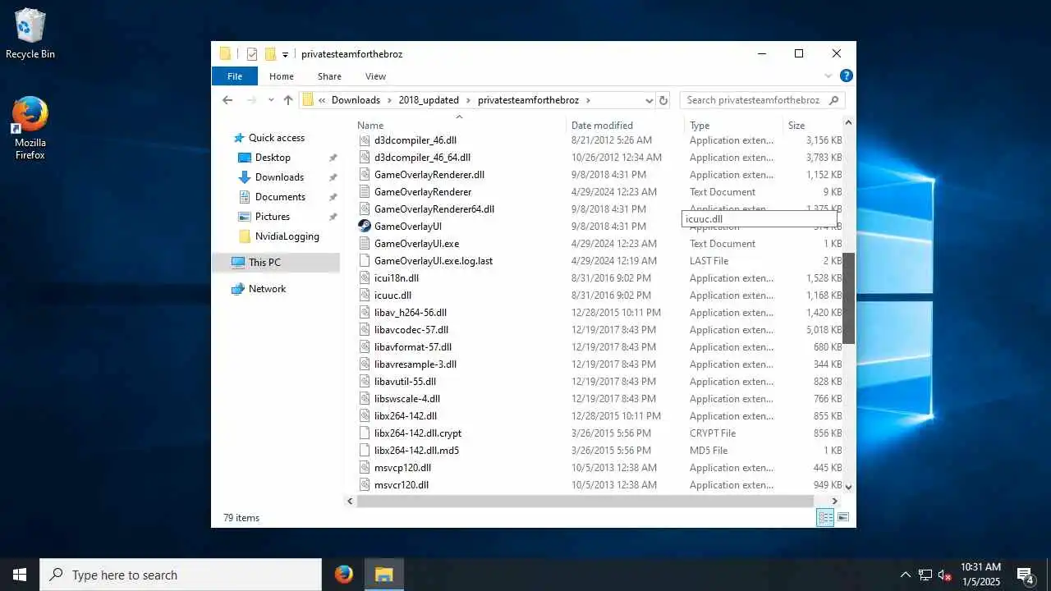The width and height of the screenshot is (1051, 591).
Task: Open Desktop in the navigation pane
Action: point(273,158)
